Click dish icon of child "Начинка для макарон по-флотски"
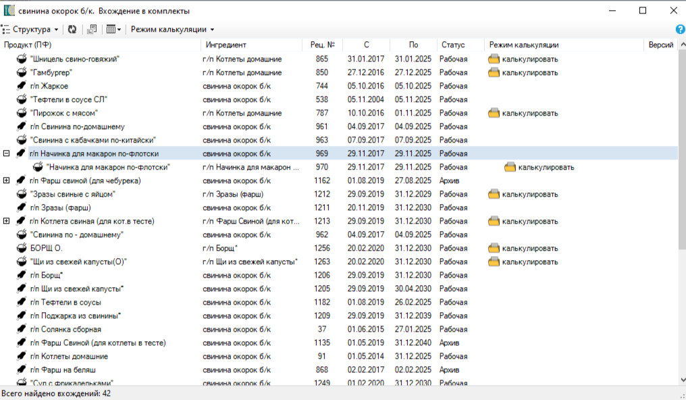This screenshot has height=400, width=686. point(38,167)
